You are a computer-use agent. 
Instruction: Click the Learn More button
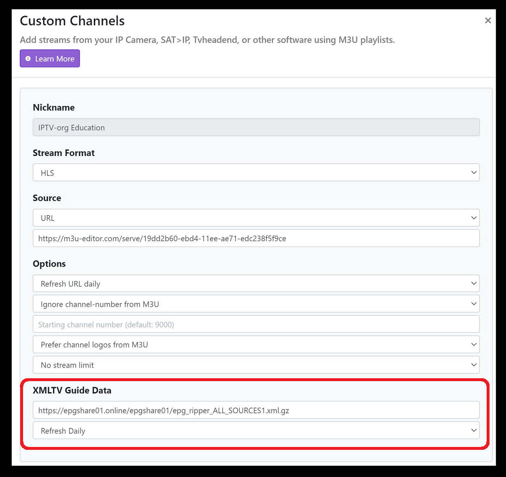49,58
